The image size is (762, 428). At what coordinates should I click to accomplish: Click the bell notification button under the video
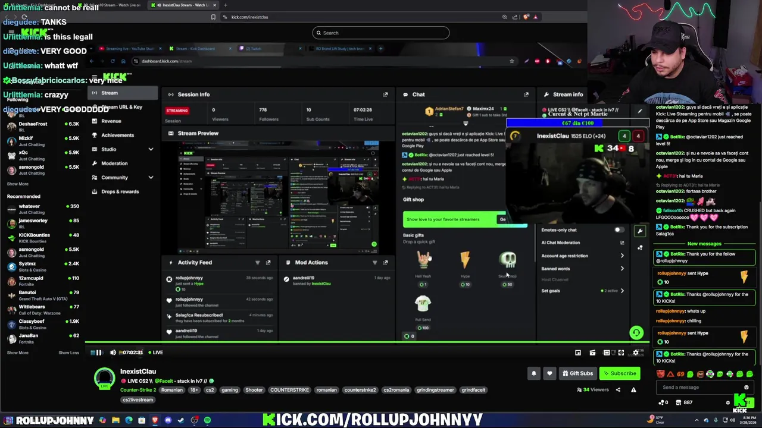click(534, 373)
